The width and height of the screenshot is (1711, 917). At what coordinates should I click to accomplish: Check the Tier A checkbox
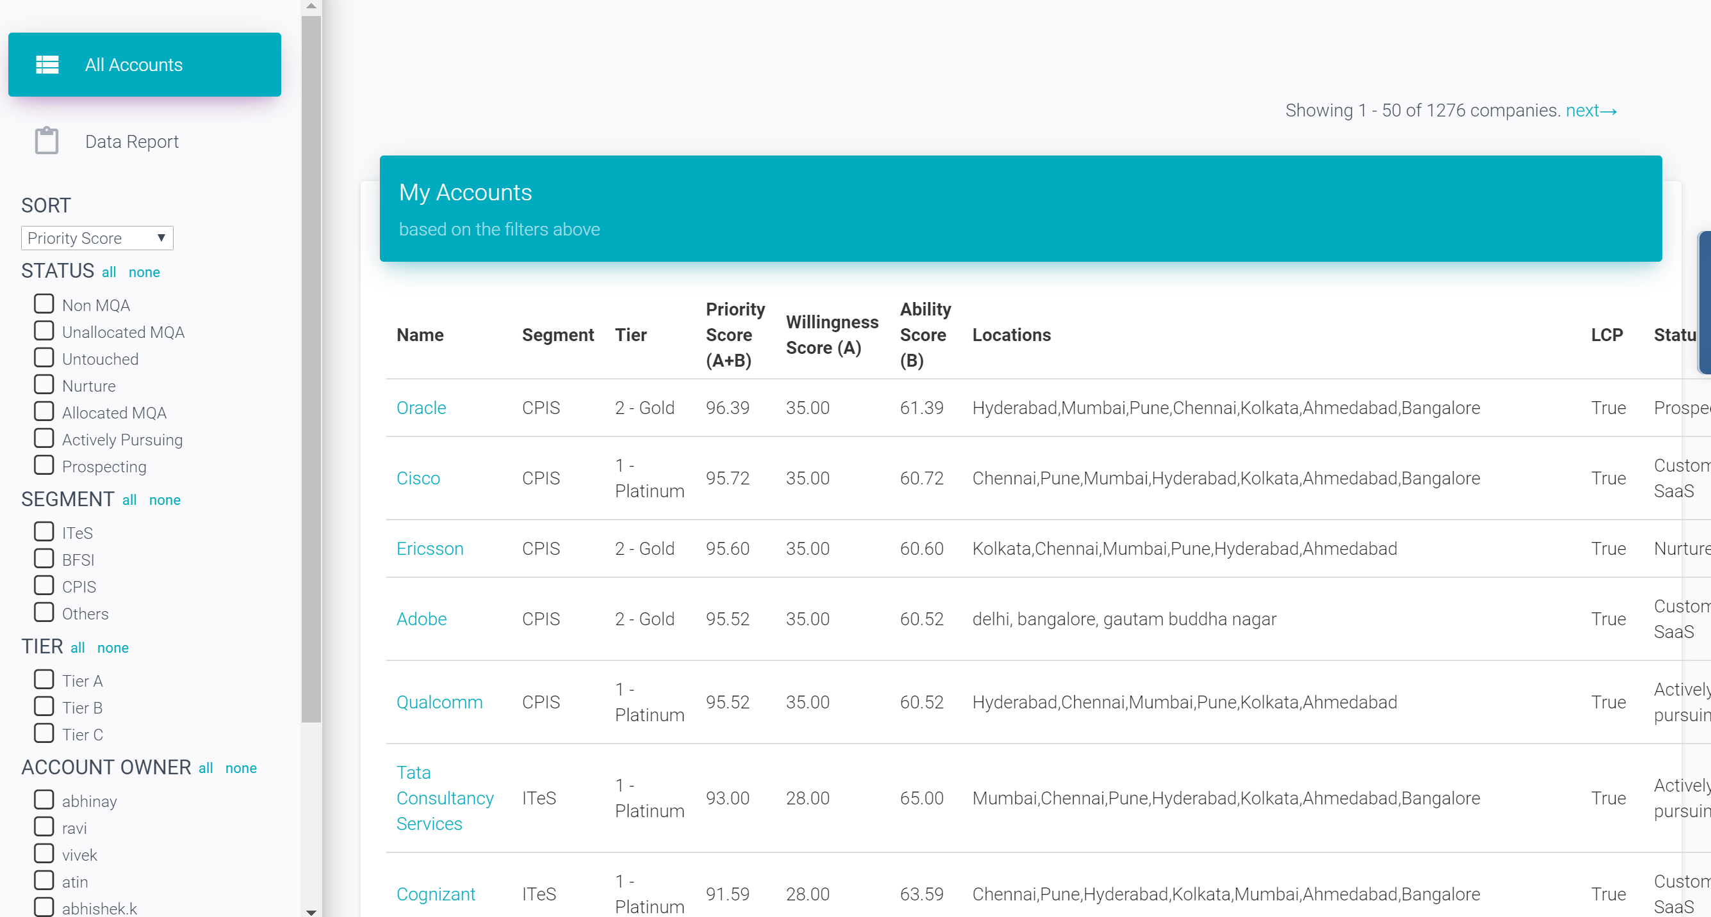point(44,680)
